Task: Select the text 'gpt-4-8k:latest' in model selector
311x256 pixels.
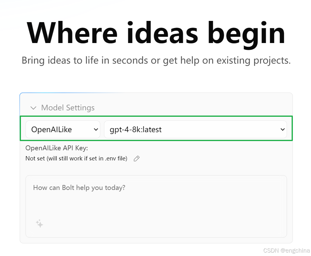Action: point(136,130)
